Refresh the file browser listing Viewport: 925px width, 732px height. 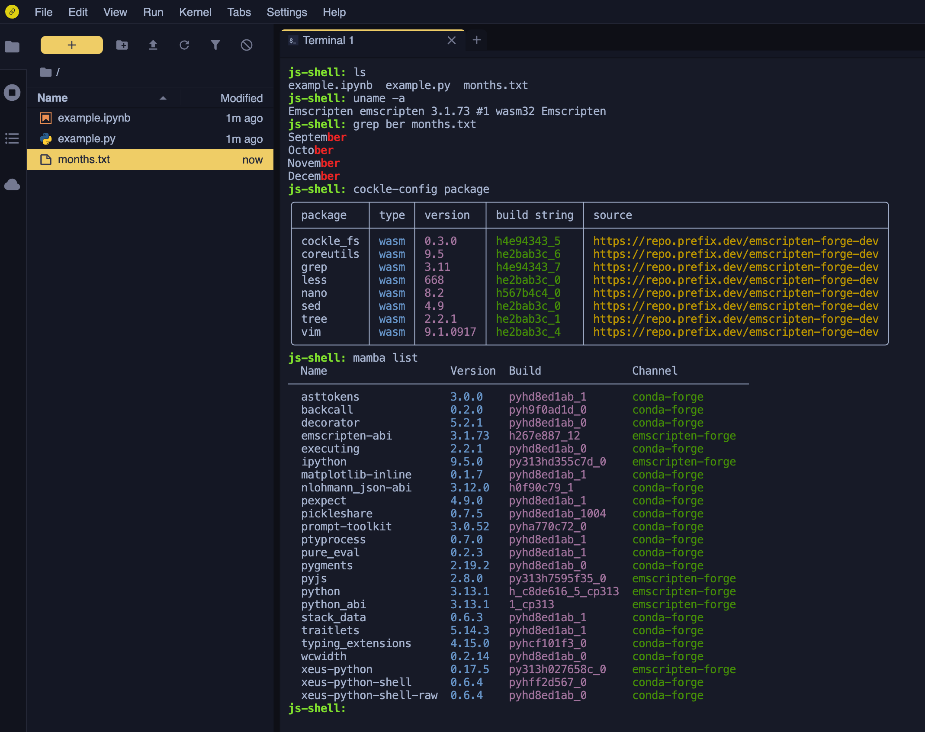[x=184, y=45]
